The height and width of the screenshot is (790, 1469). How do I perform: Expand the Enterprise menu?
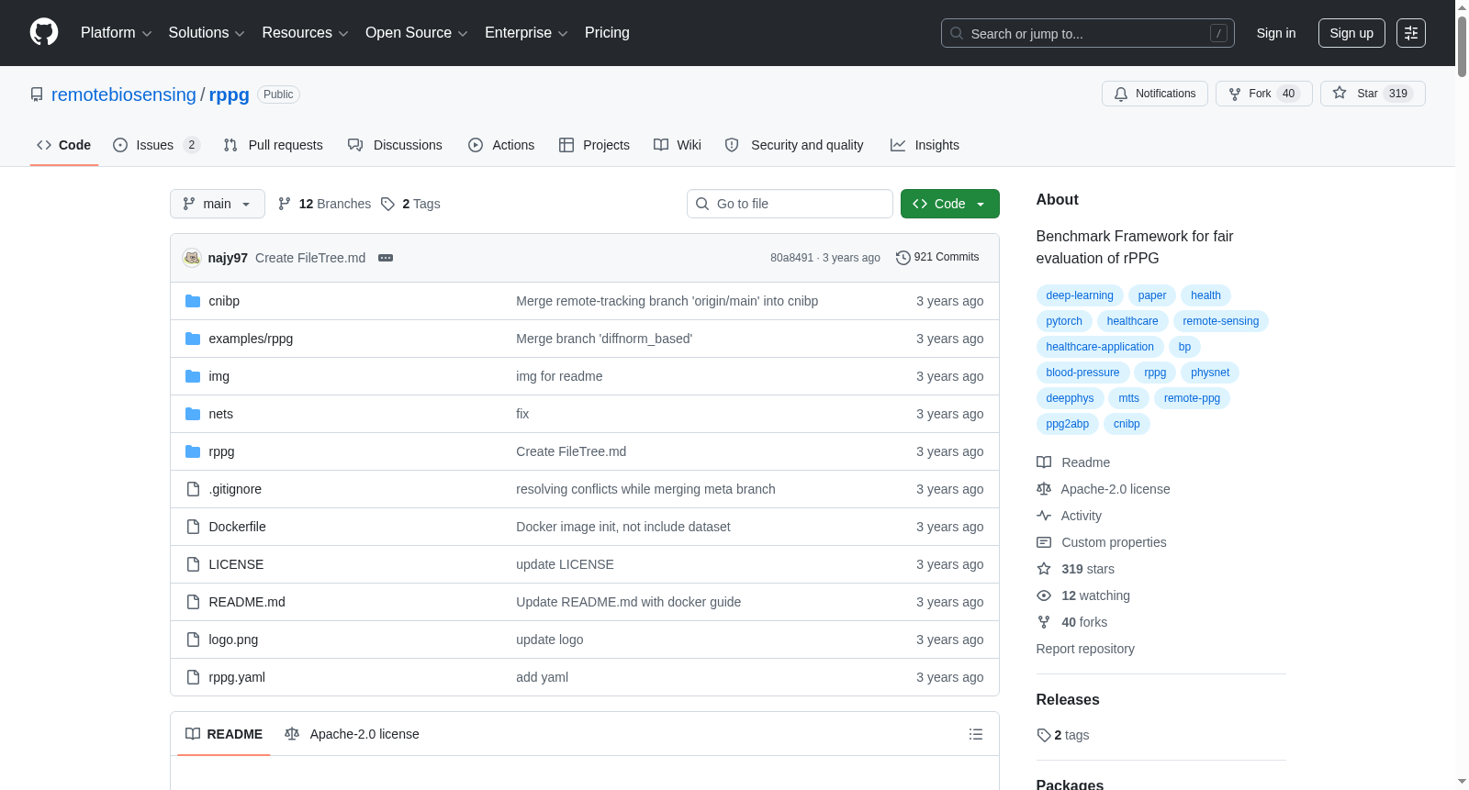[x=526, y=33]
